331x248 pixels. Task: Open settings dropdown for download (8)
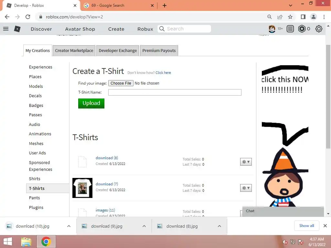[x=246, y=162]
